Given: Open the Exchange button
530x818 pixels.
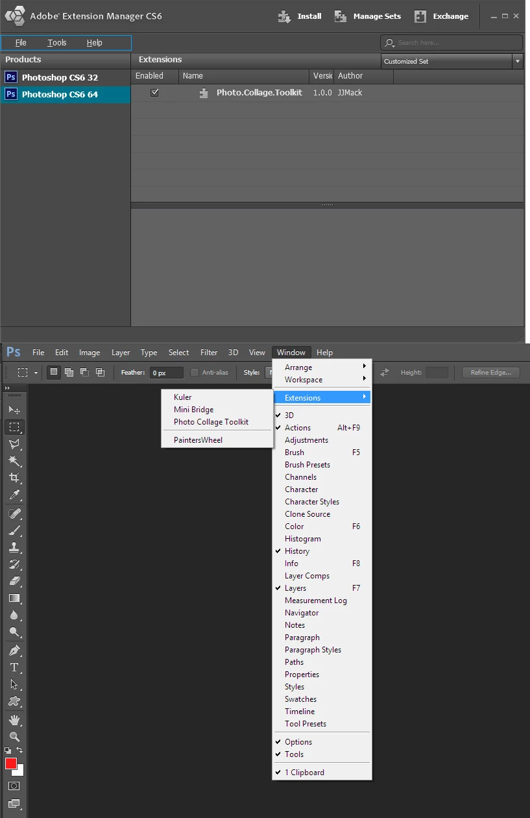Looking at the screenshot, I should (x=441, y=16).
